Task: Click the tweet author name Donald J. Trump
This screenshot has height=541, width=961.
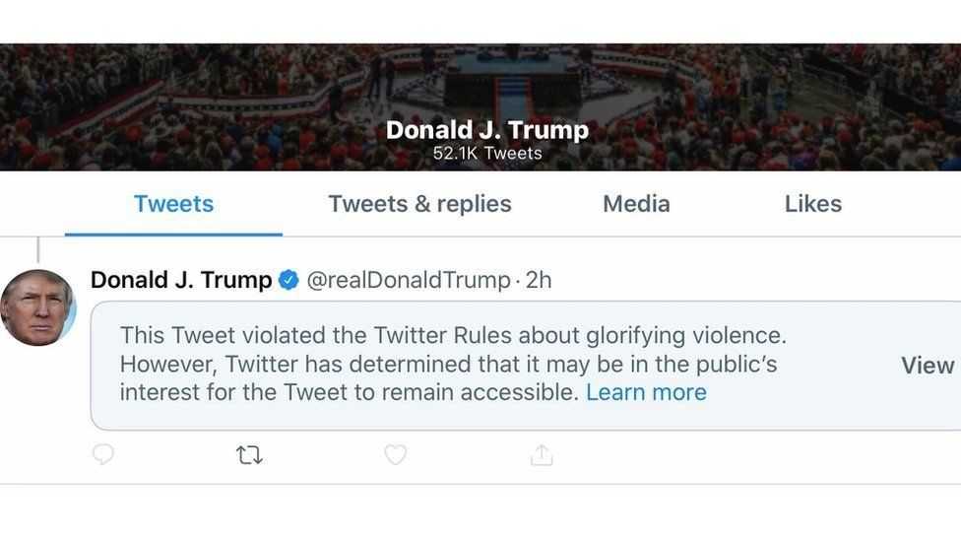Action: coord(181,280)
